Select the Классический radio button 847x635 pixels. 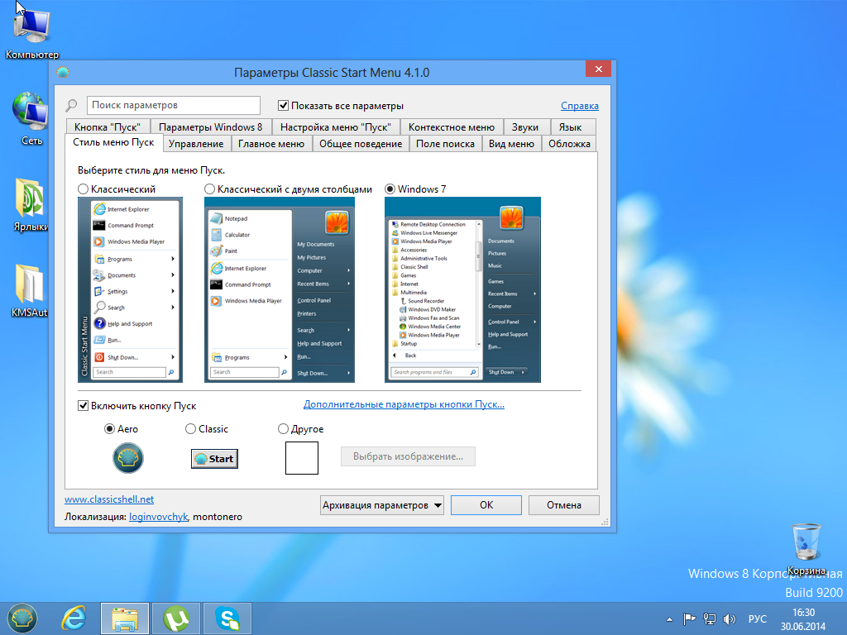[x=84, y=189]
